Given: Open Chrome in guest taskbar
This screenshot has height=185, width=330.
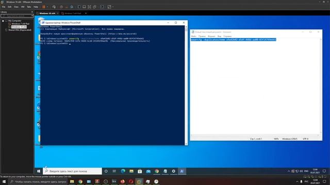Looking at the screenshot, I should pyautogui.click(x=157, y=171).
